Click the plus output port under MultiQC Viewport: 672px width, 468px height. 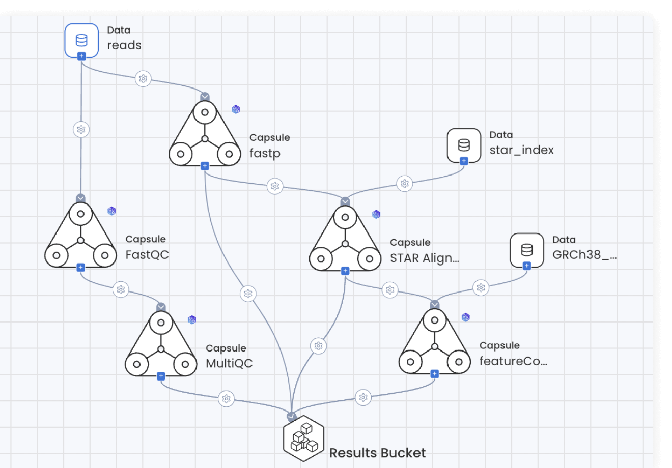coord(161,376)
